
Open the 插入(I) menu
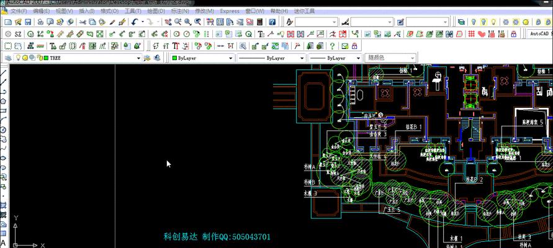point(86,11)
